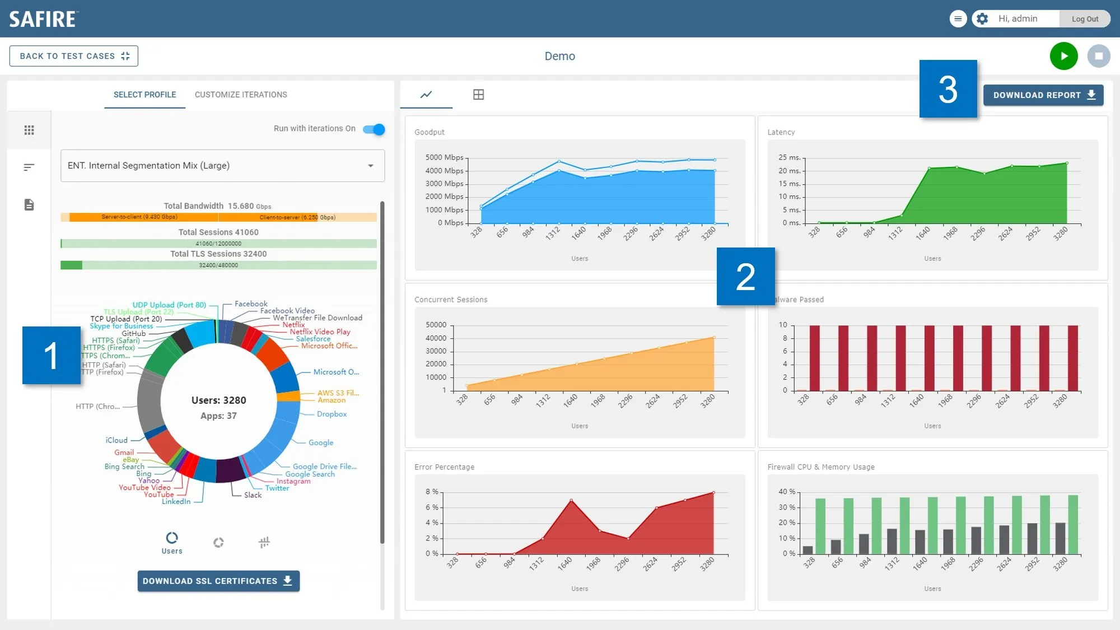Select the bar tally chart icon
Viewport: 1120px width, 630px height.
click(264, 542)
